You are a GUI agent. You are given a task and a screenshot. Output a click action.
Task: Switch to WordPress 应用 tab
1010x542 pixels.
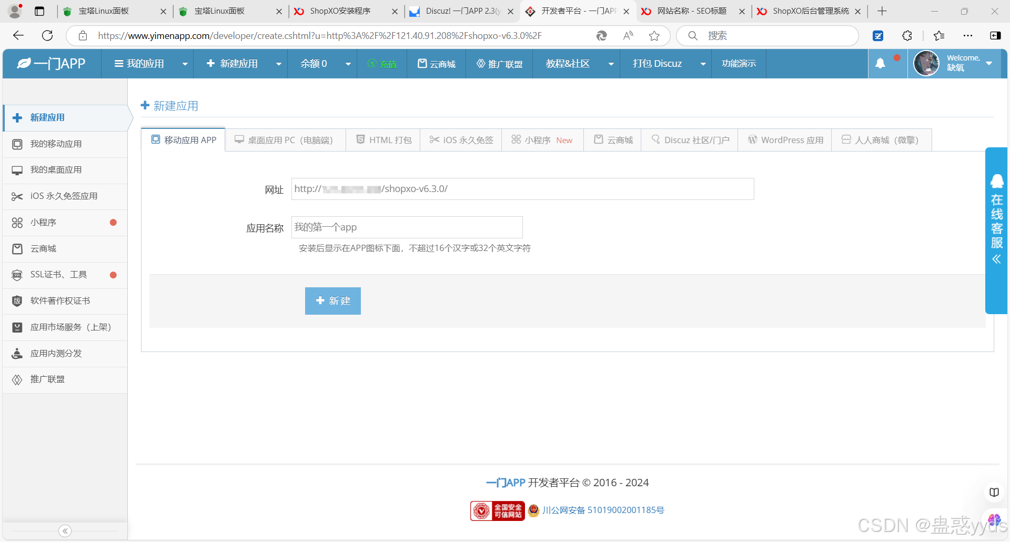point(785,140)
